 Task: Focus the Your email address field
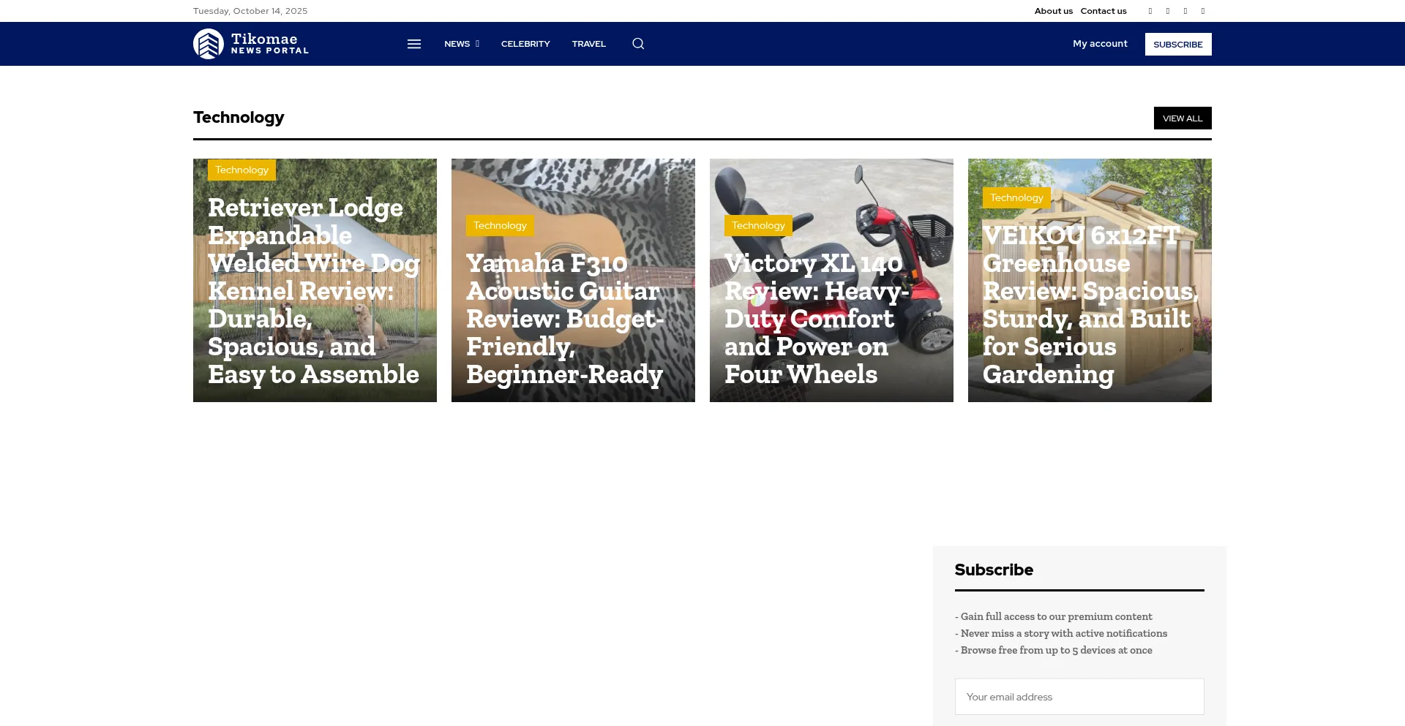pyautogui.click(x=1079, y=697)
